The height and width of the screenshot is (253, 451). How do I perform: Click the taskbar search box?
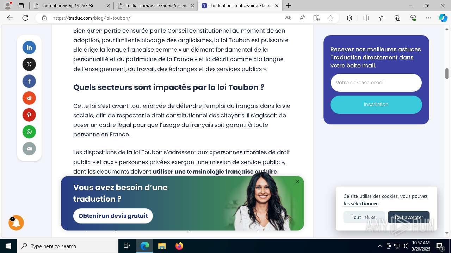coord(68,246)
